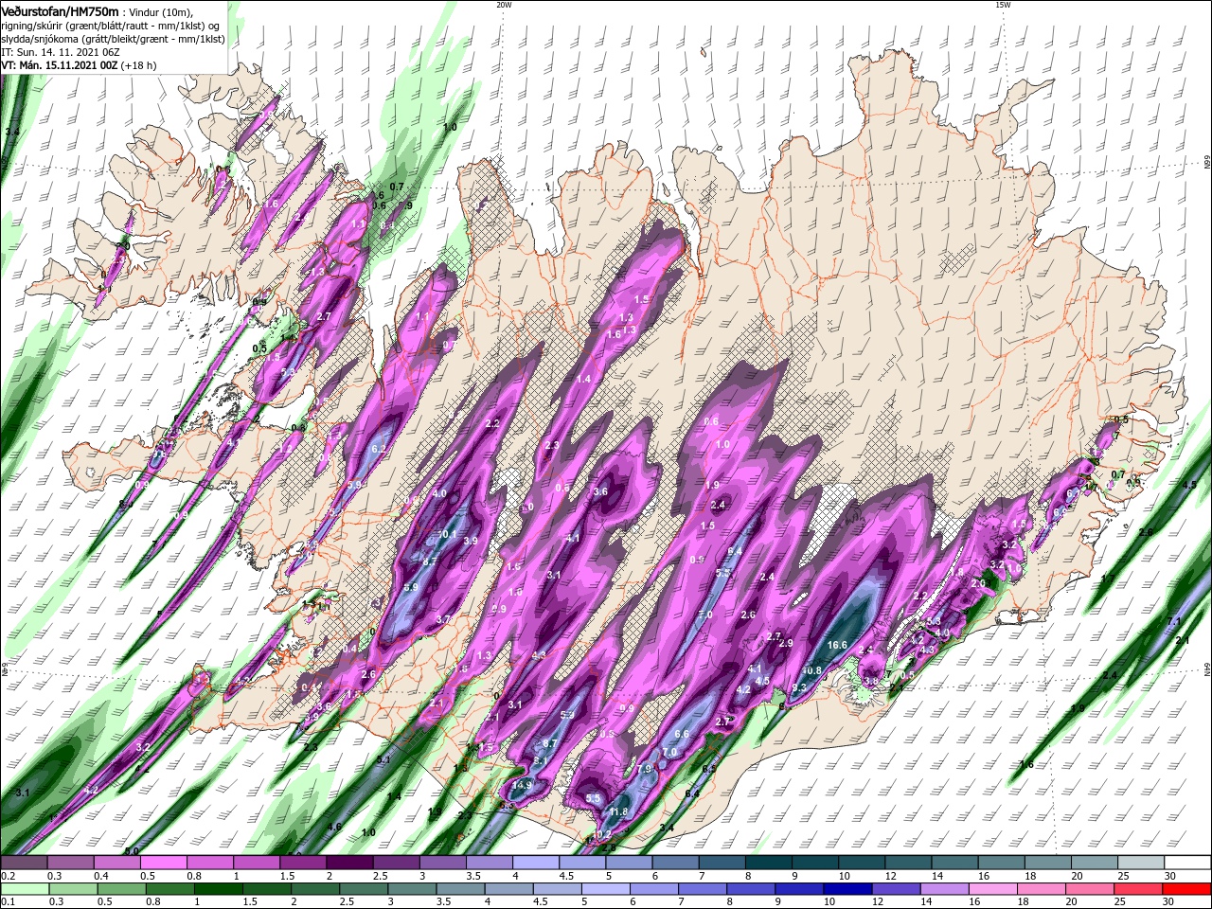Click purple legend swatch between 1.5 and 2
Image resolution: width=1212 pixels, height=909 pixels.
point(303,863)
